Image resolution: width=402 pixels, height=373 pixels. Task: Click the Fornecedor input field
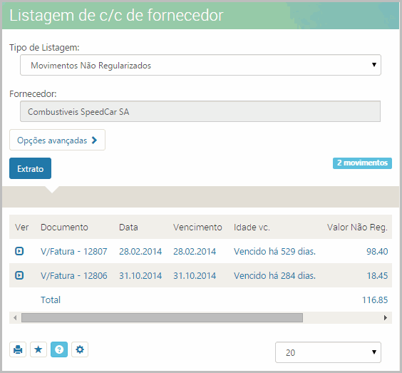click(200, 111)
